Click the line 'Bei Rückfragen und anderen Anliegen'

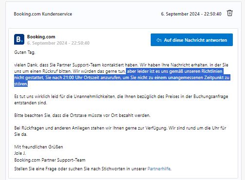tap(120, 128)
